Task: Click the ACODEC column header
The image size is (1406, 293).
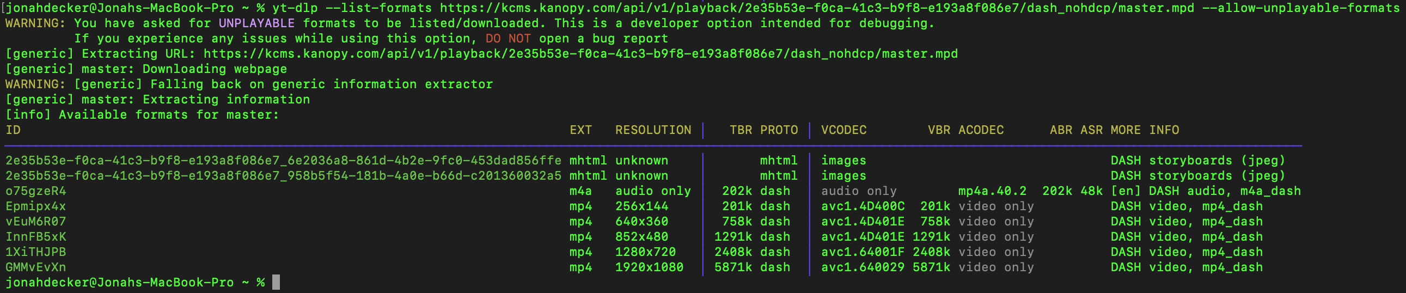Action: 981,130
